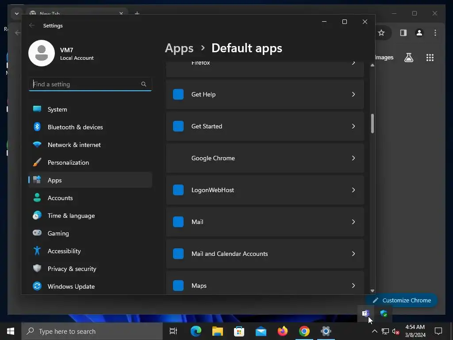
Task: Expand Mail and Calendar Accounts chevron
Action: 353,254
